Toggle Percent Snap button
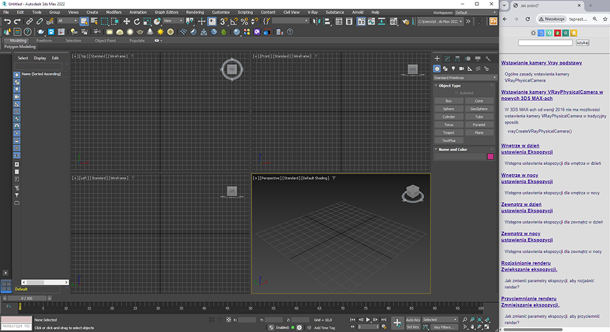This screenshot has width=610, height=332. pyautogui.click(x=244, y=22)
